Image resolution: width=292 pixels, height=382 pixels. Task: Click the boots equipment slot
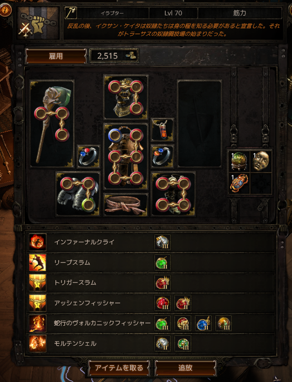click(x=173, y=194)
